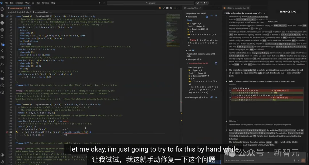
Task: Click the lightbulb quick-fix icon on line 104
Action: [x=17, y=132]
